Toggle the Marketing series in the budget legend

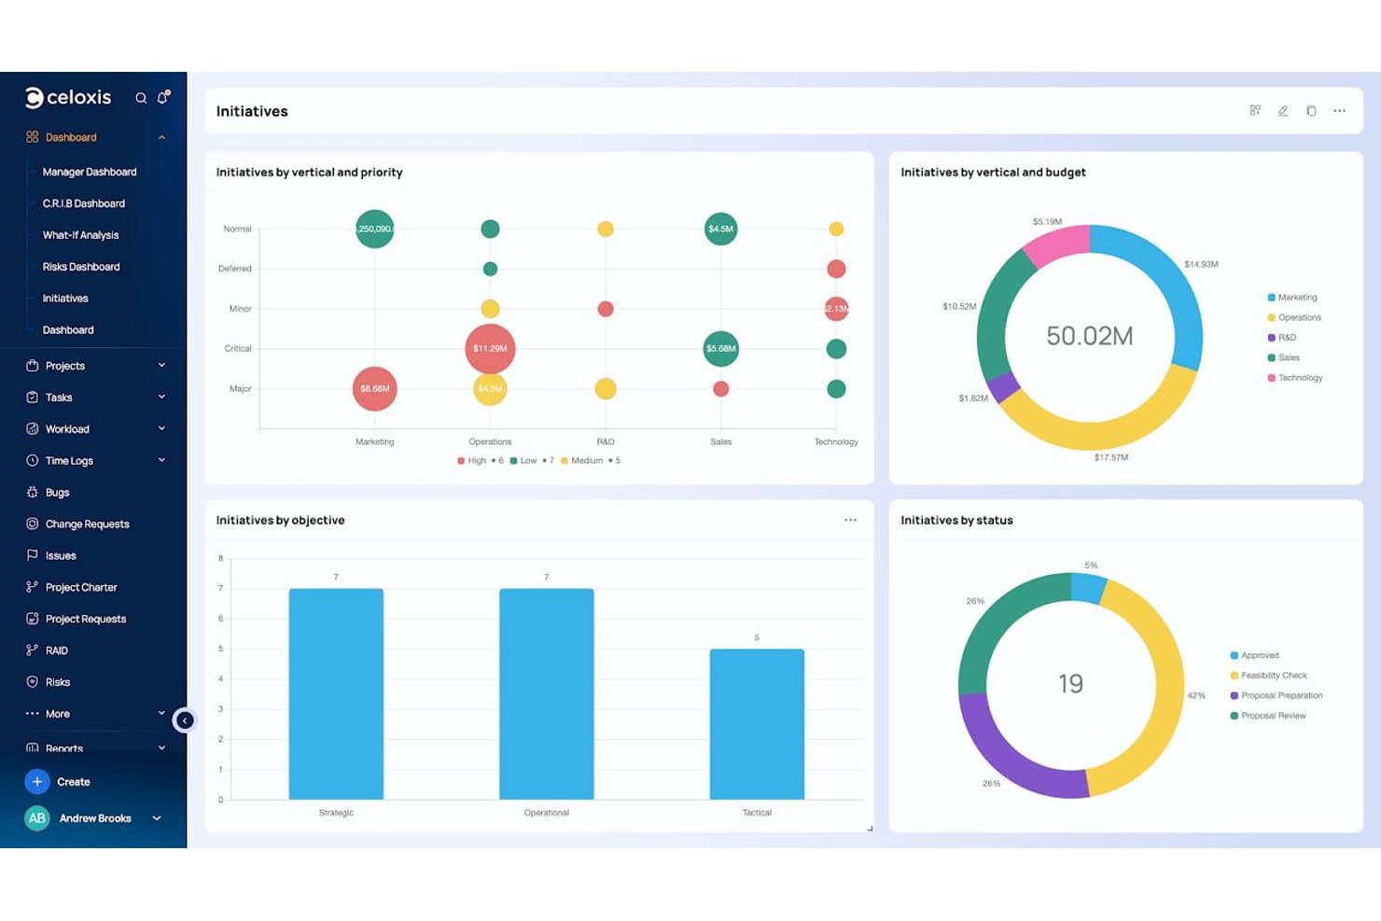click(x=1292, y=298)
